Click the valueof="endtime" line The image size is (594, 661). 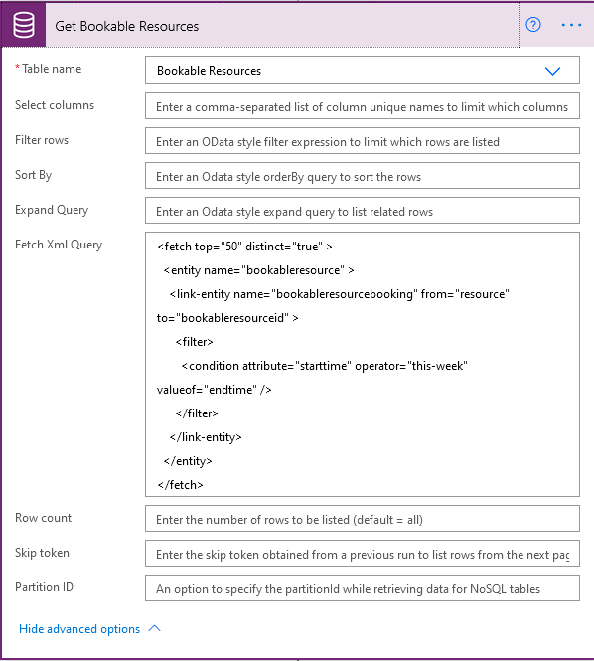[x=214, y=390]
